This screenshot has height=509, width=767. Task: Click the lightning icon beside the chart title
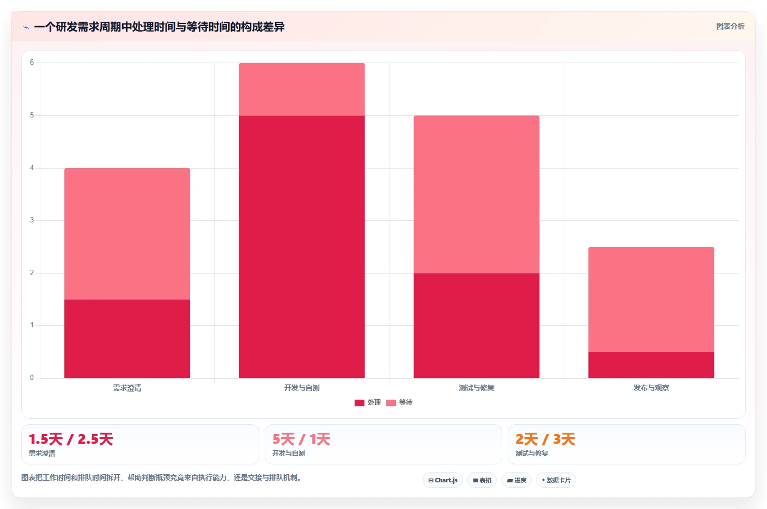(x=26, y=27)
